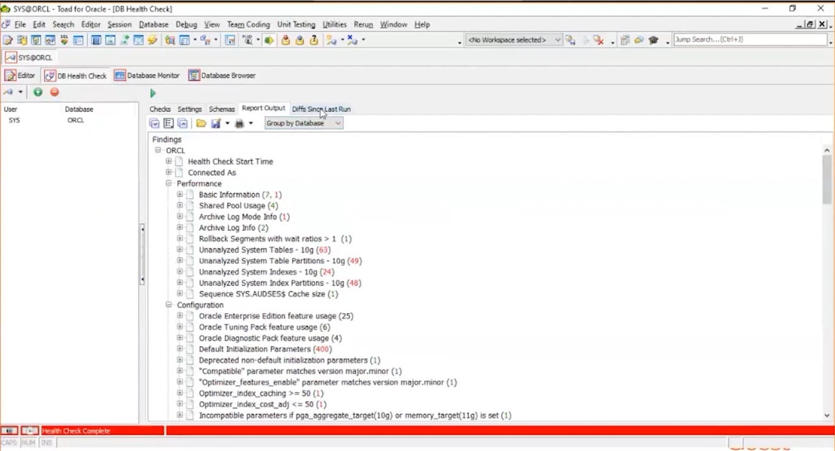Collapse the ORCL findings node
Image resolution: width=835 pixels, height=451 pixels.
coord(158,150)
